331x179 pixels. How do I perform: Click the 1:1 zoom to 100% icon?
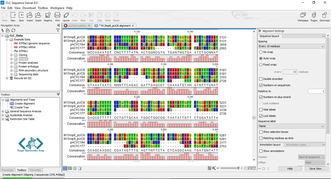[x=254, y=168]
